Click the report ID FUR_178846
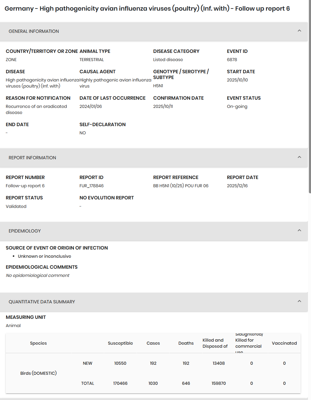This screenshot has height=400, width=311. coord(92,186)
